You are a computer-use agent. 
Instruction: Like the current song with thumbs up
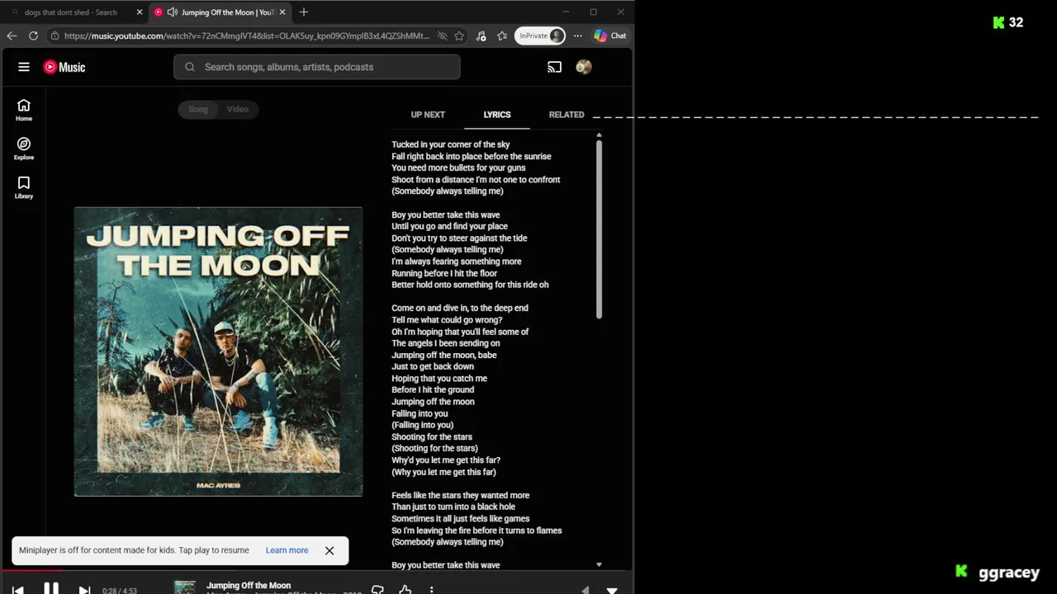[405, 589]
